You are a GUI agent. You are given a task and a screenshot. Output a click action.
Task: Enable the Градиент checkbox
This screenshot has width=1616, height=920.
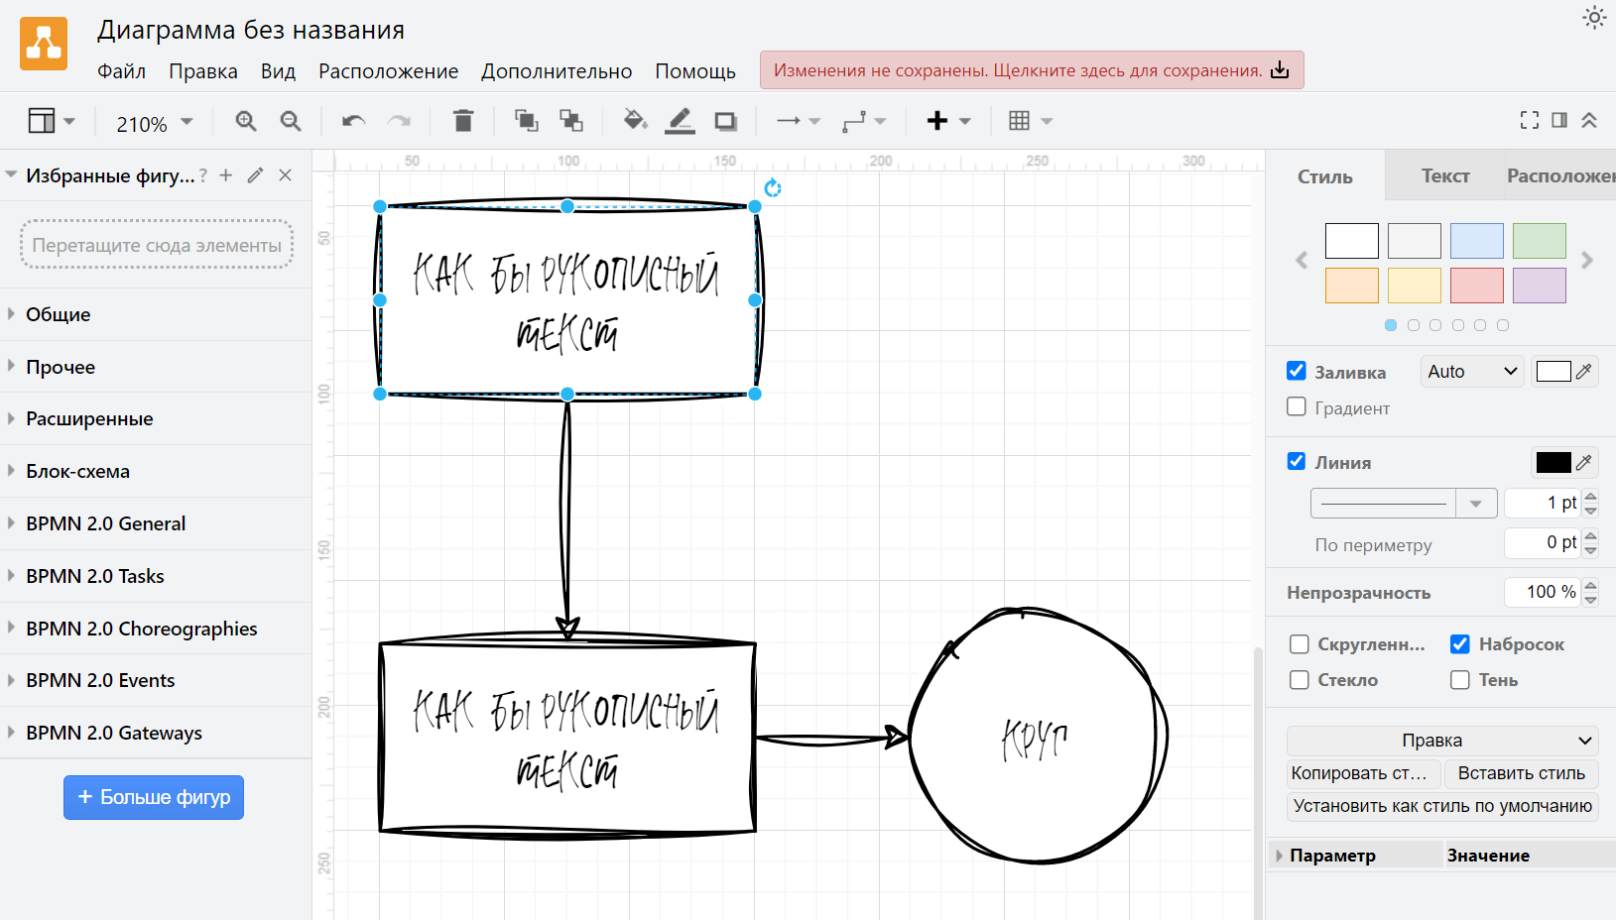[x=1297, y=406]
